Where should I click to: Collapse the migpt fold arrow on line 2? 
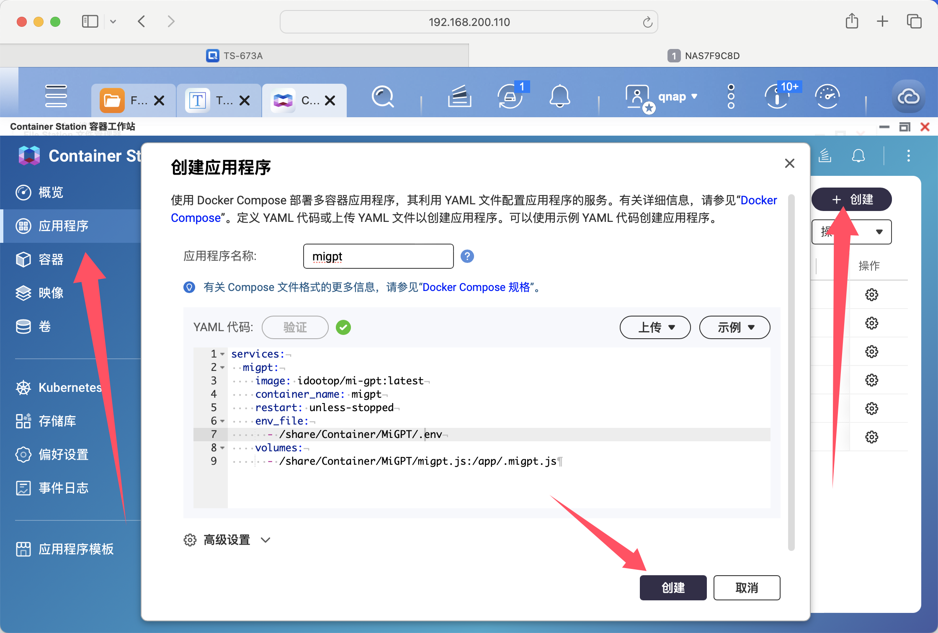(x=223, y=368)
